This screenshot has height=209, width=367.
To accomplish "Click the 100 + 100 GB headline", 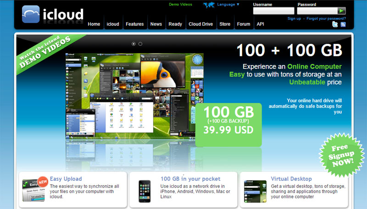I will [289, 50].
